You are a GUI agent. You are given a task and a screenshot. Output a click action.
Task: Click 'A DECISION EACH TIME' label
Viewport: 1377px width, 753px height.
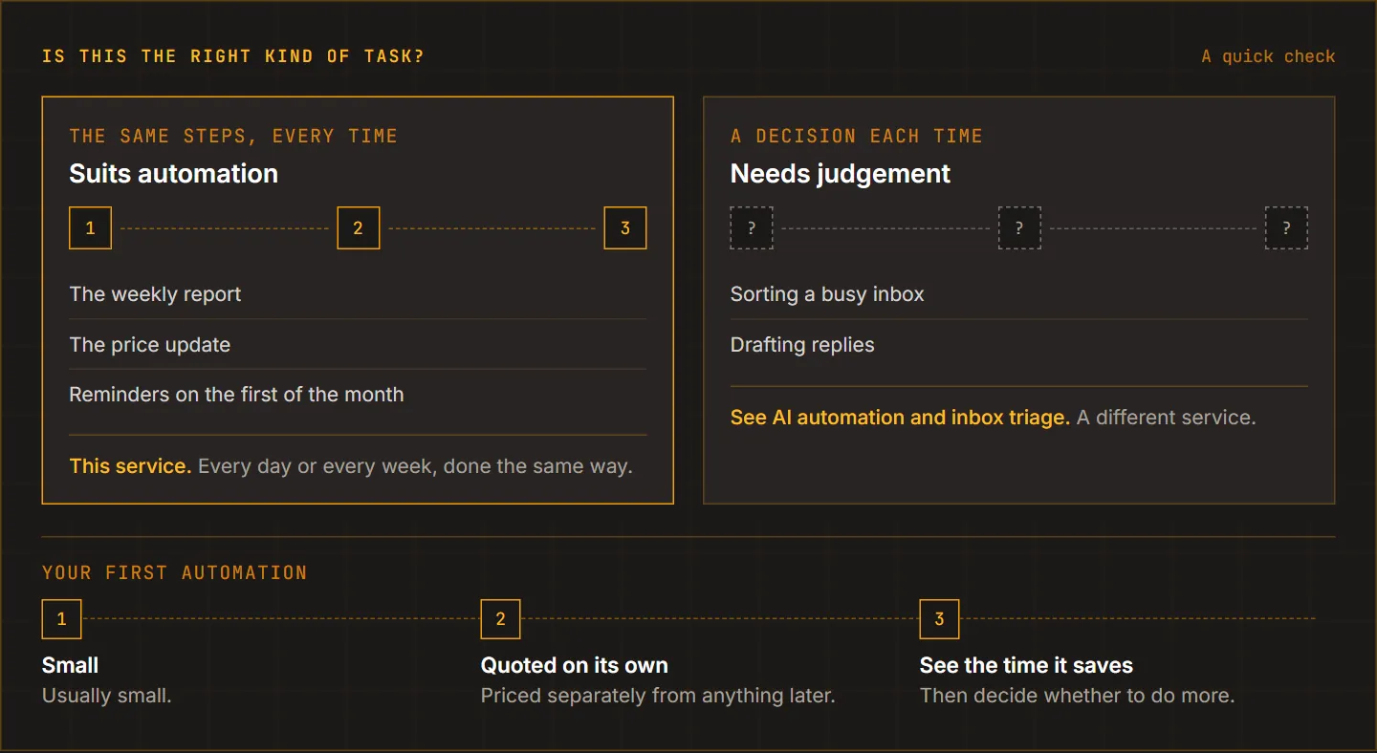(857, 136)
